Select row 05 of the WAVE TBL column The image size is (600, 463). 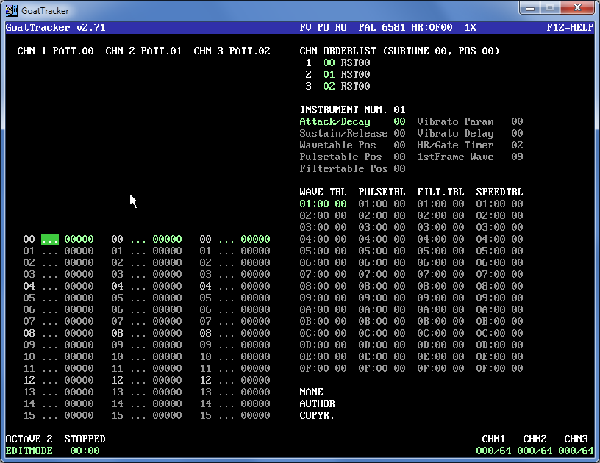click(323, 251)
